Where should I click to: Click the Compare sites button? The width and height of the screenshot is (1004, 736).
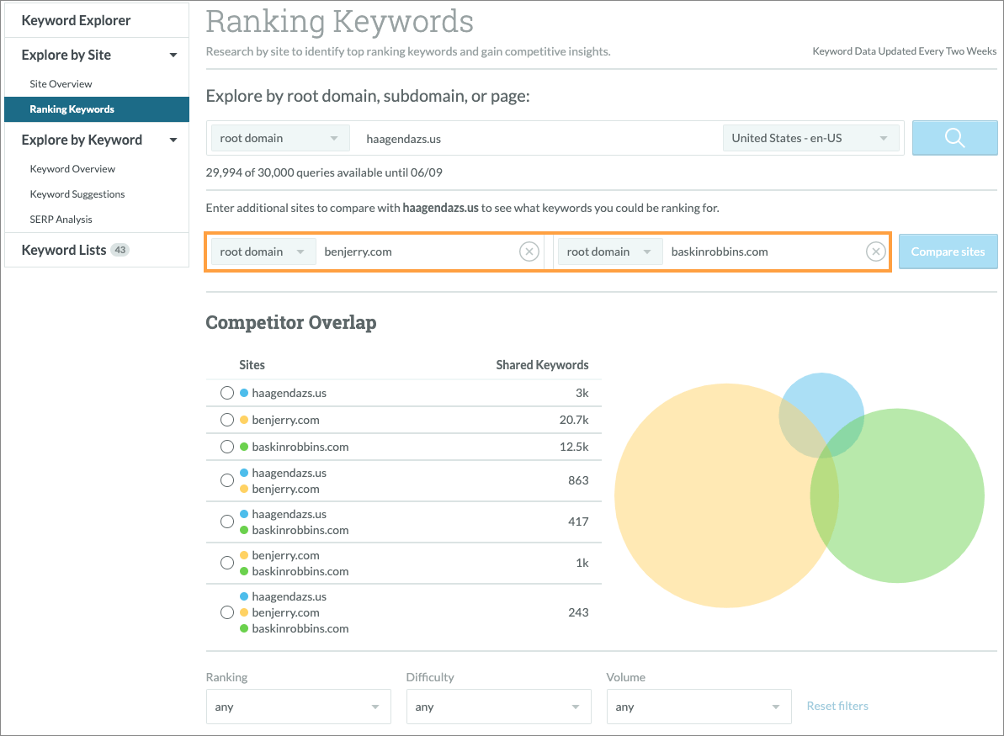tap(948, 252)
